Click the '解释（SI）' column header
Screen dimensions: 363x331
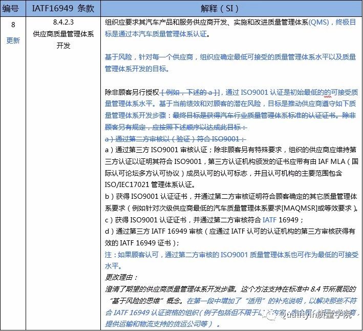[x=230, y=9]
